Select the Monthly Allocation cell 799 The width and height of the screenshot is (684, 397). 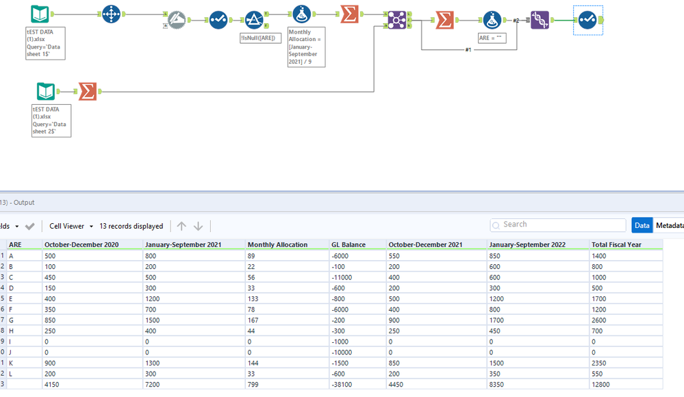click(x=287, y=385)
